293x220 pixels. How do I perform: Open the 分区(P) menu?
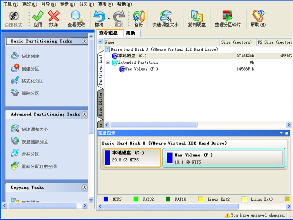coord(86,4)
